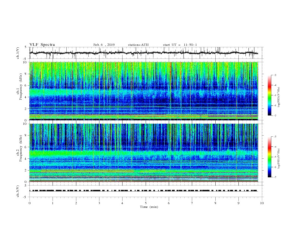Click the "-7" value on ch.2 colorbar
The width and height of the screenshot is (295, 228).
tap(275, 177)
